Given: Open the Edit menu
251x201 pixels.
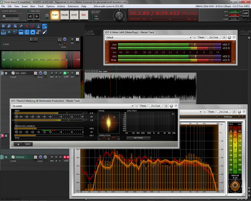Looking at the screenshot, I should (x=10, y=6).
